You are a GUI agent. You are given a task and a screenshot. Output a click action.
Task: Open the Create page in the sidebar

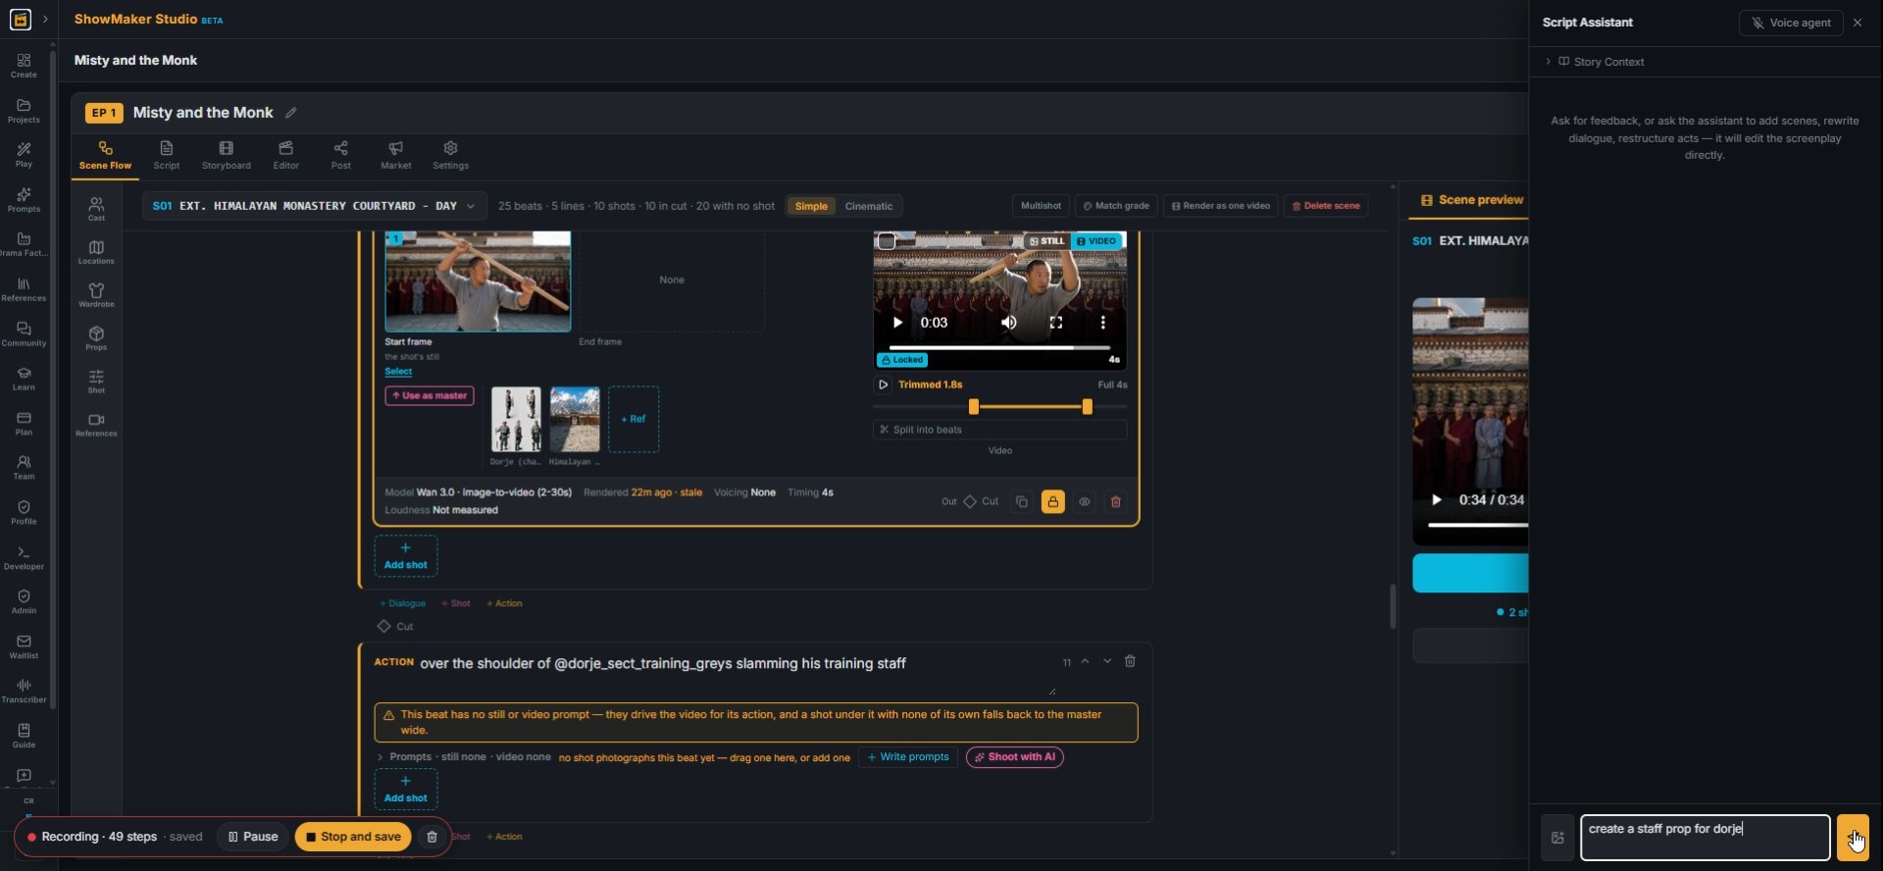pos(24,66)
